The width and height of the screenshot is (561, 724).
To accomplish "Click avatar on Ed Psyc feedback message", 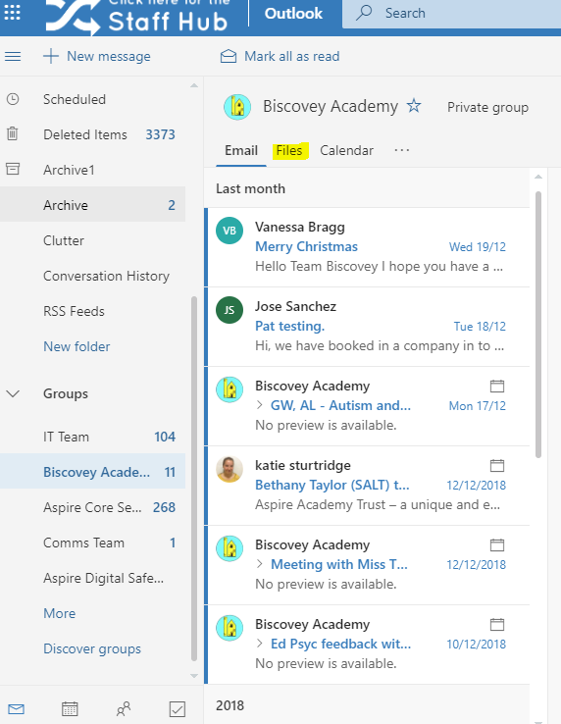I will click(229, 628).
